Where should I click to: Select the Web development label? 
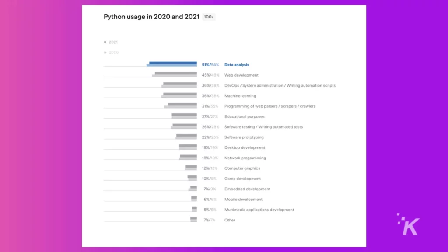tap(241, 75)
